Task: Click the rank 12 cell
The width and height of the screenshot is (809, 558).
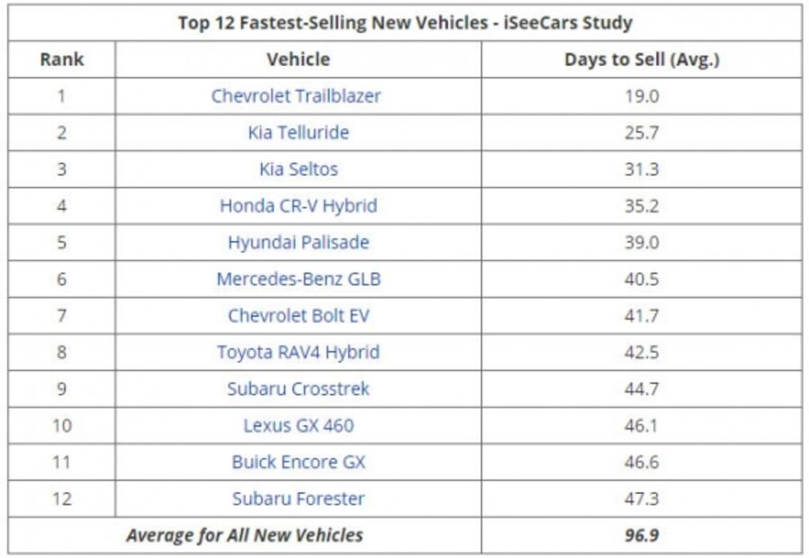Action: coord(61,499)
